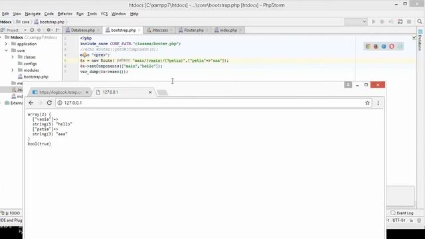Open TODO tool window
This screenshot has width=425, height=239.
11,213
